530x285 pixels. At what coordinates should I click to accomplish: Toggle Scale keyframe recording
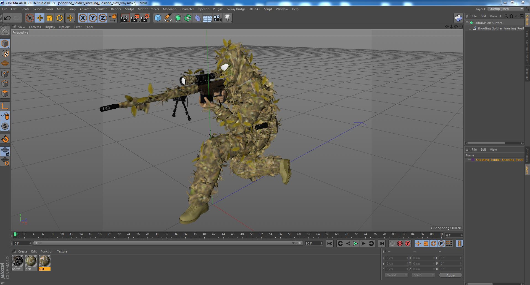(426, 243)
